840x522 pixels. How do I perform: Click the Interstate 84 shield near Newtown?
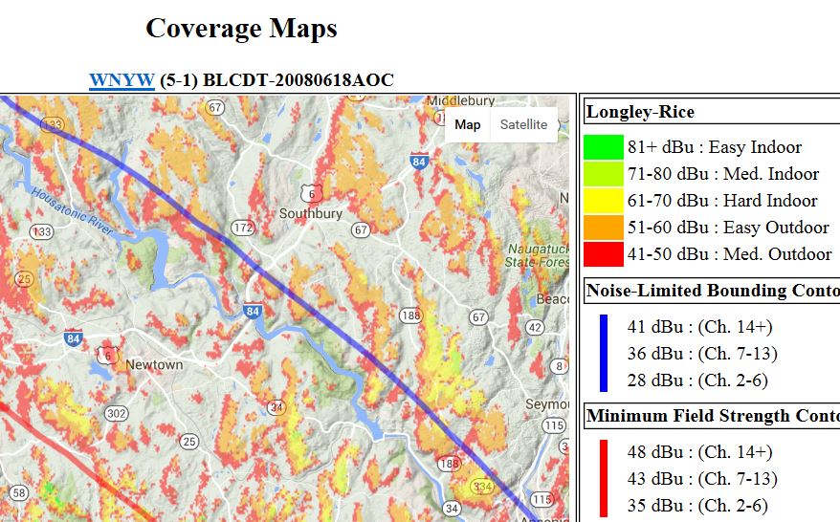[72, 337]
